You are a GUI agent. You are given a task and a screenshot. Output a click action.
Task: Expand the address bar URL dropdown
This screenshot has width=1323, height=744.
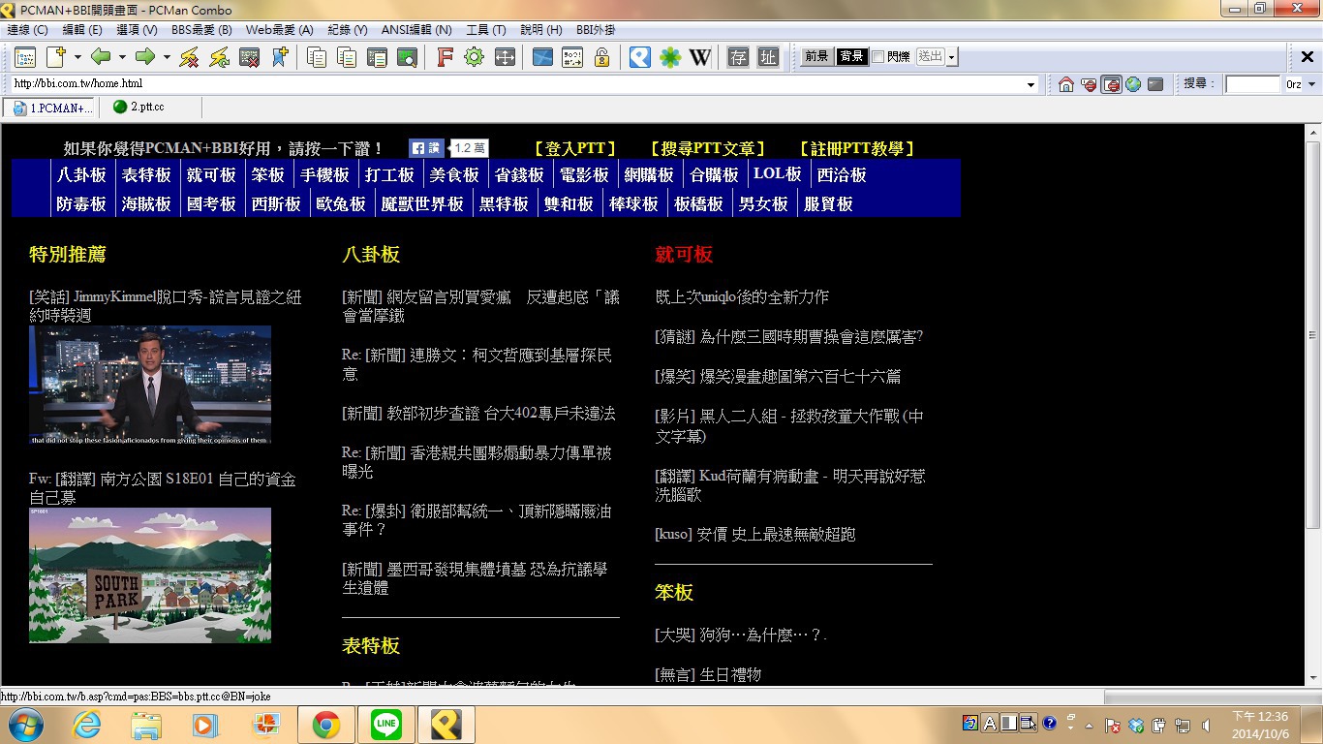point(1031,84)
